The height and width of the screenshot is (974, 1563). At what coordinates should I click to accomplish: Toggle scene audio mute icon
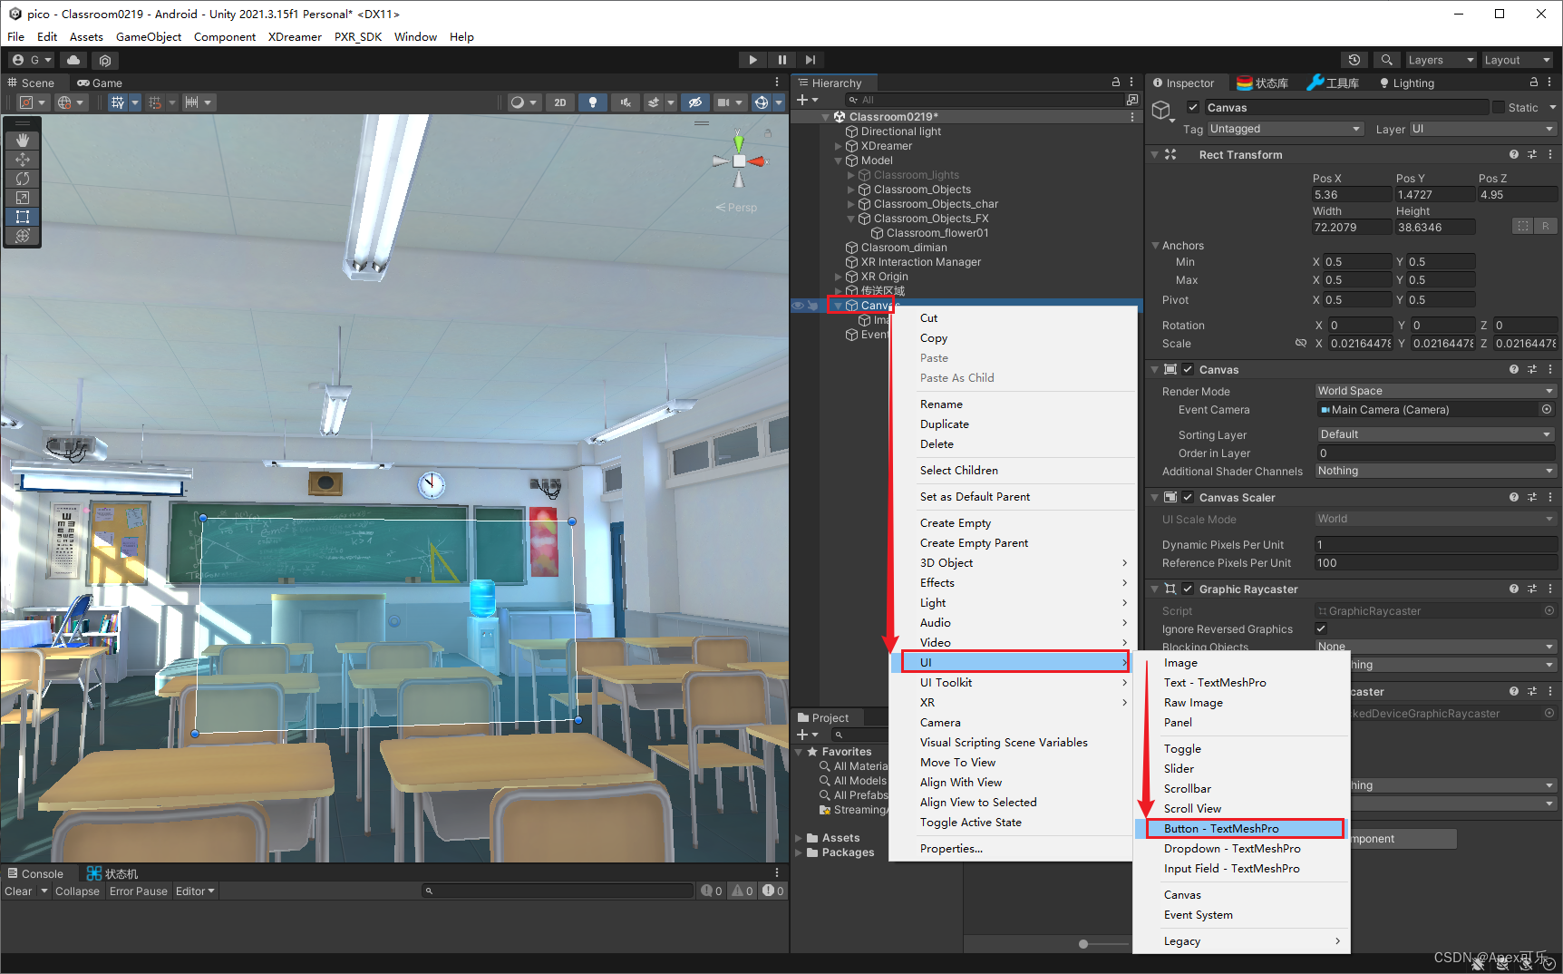[626, 102]
